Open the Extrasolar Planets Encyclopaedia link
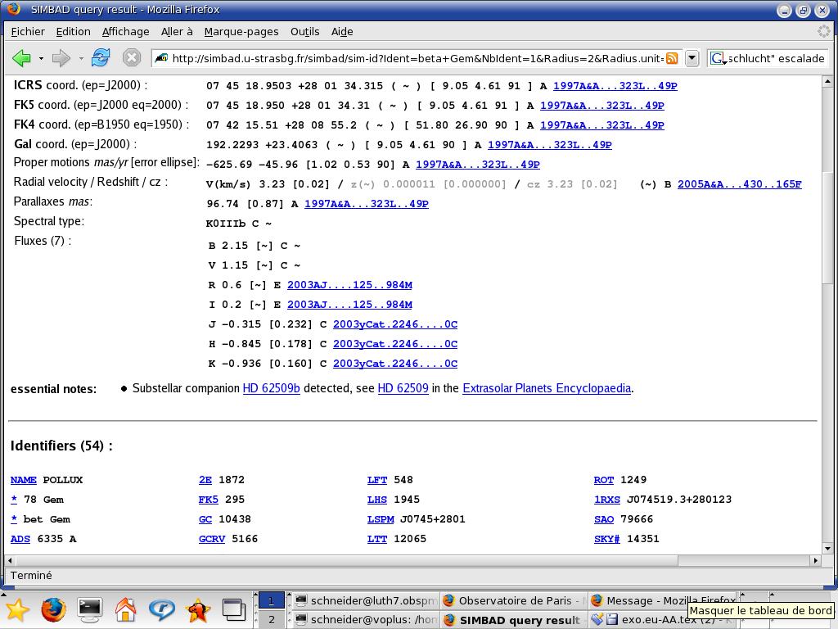 coord(546,388)
